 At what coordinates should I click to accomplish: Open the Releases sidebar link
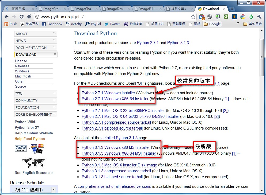(x=22, y=66)
